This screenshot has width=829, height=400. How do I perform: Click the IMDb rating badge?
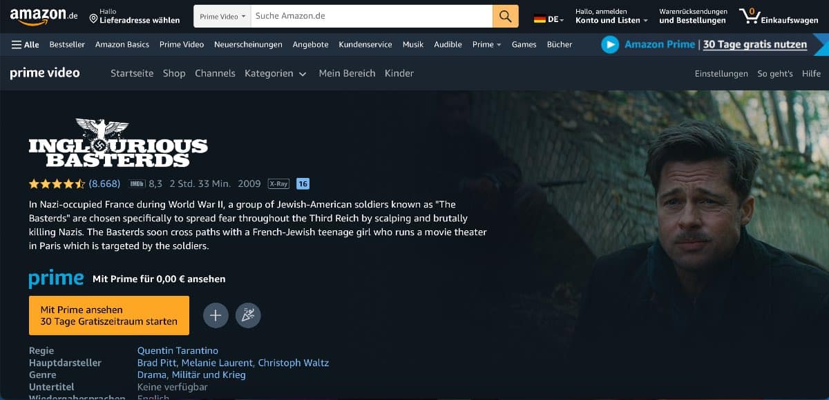(x=137, y=183)
